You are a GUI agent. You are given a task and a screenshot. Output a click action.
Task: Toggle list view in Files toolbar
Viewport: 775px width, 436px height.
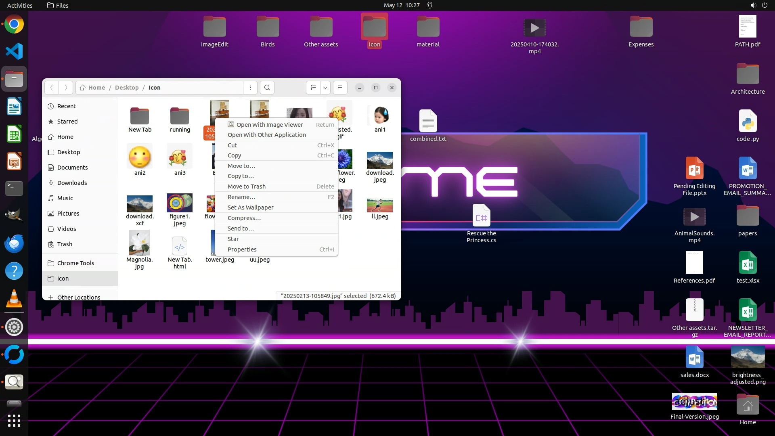313,88
